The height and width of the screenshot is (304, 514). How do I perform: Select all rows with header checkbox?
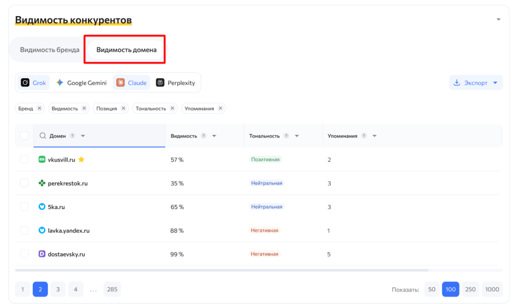click(x=24, y=136)
